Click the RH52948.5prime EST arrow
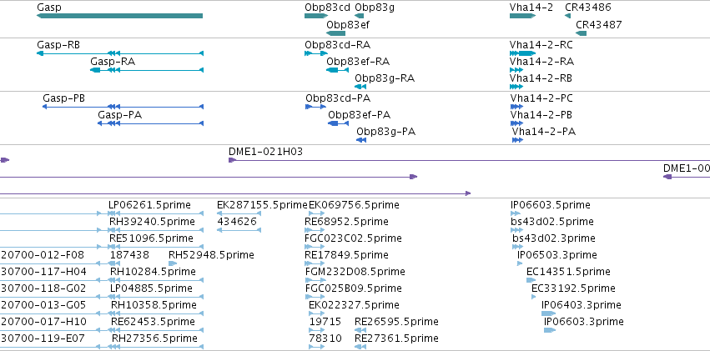The width and height of the screenshot is (710, 351). click(x=173, y=263)
